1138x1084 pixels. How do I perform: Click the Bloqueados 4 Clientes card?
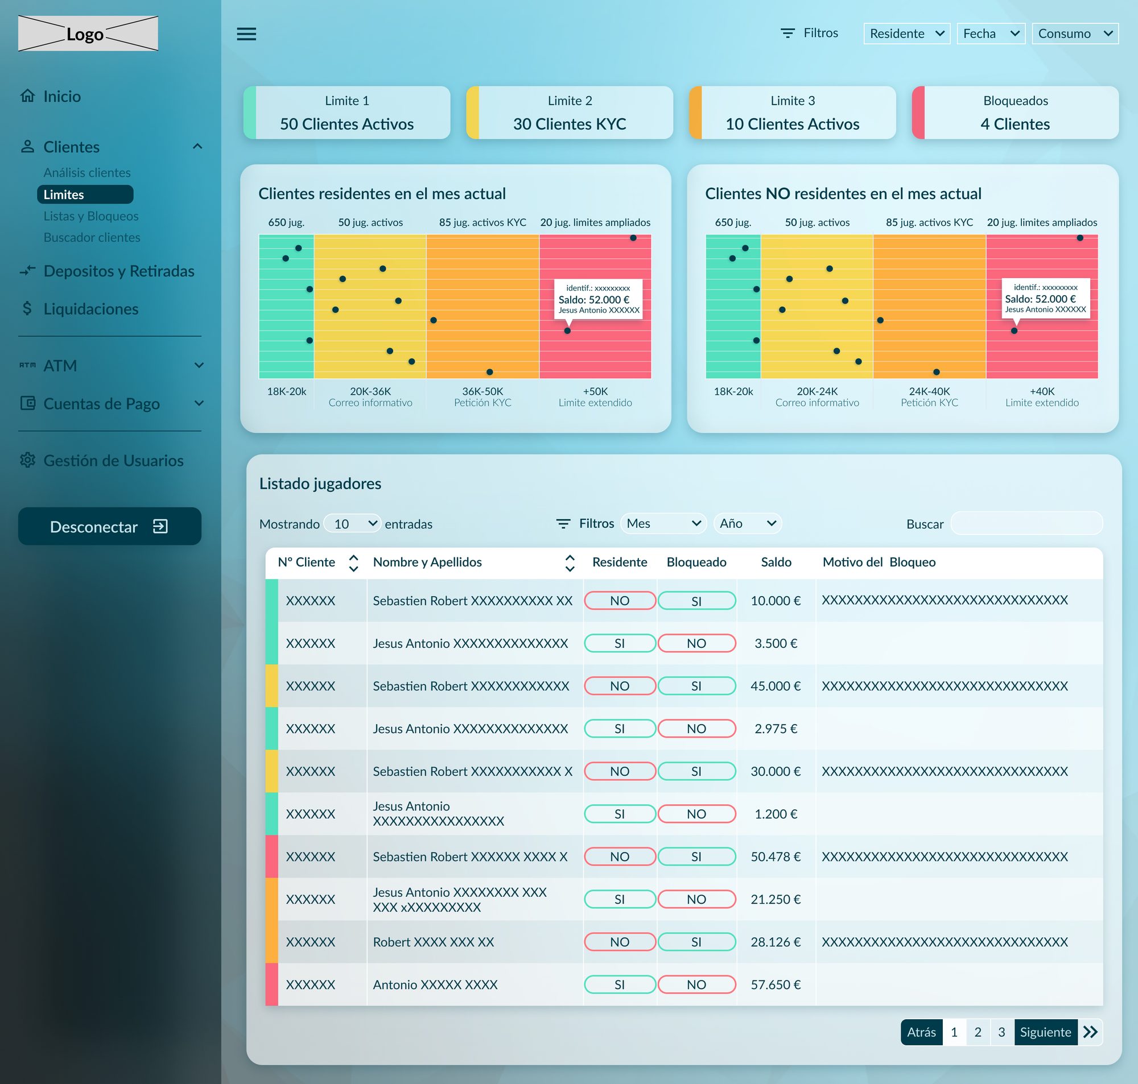click(1016, 113)
